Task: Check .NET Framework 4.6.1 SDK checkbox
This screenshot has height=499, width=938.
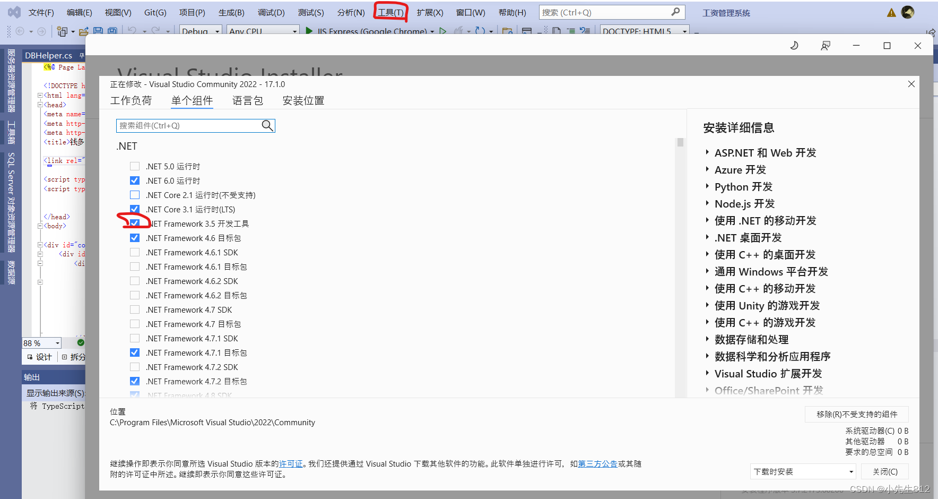Action: [x=135, y=252]
